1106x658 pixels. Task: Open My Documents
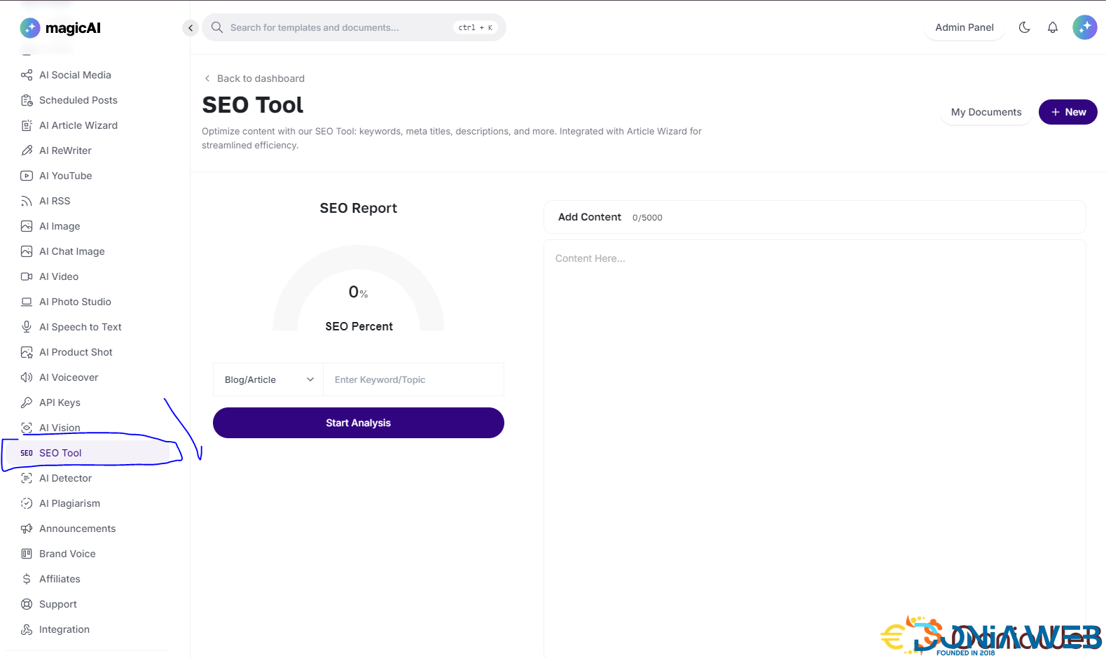pyautogui.click(x=986, y=112)
